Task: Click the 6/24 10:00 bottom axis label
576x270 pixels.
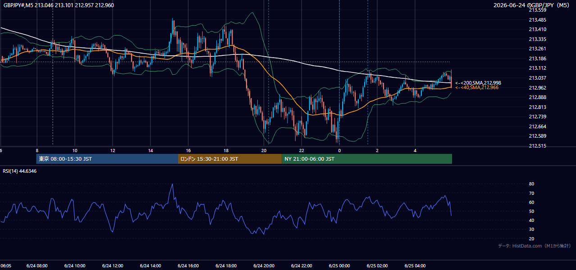Action: point(75,266)
